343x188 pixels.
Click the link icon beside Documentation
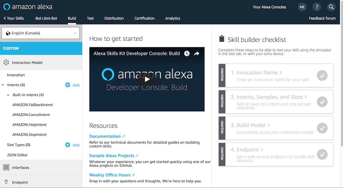point(124,136)
